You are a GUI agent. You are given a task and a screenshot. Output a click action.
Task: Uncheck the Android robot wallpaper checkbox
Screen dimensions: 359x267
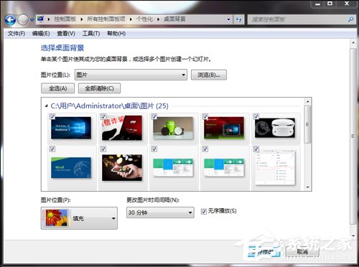(154, 116)
